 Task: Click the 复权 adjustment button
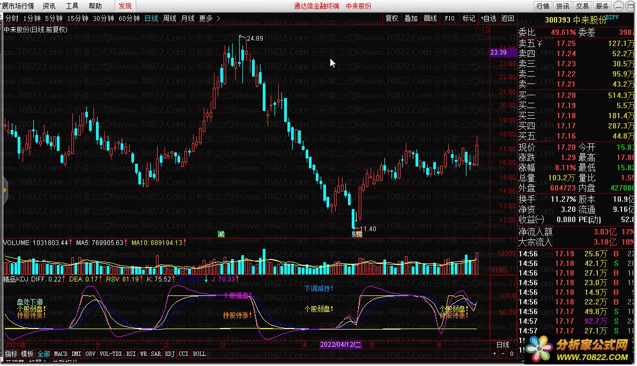point(391,18)
